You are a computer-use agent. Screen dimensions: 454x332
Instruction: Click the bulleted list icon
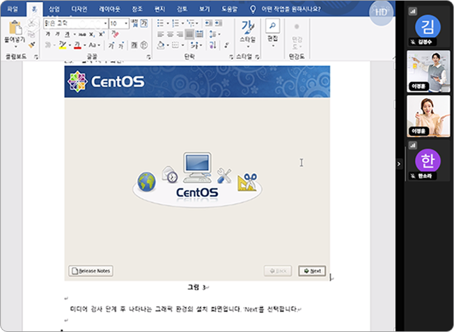point(160,23)
